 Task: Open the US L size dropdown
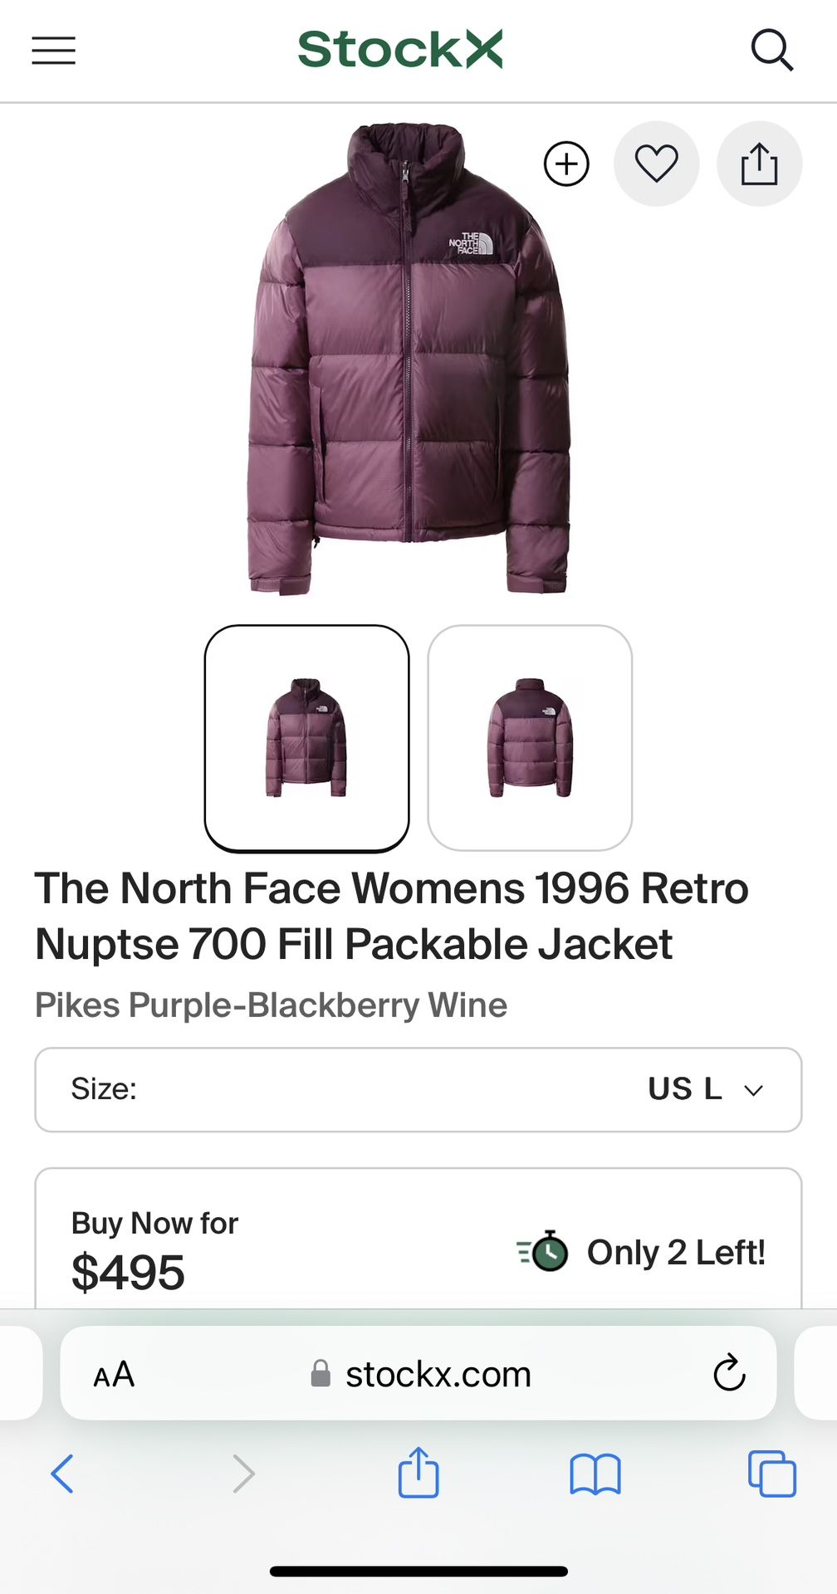[418, 1090]
